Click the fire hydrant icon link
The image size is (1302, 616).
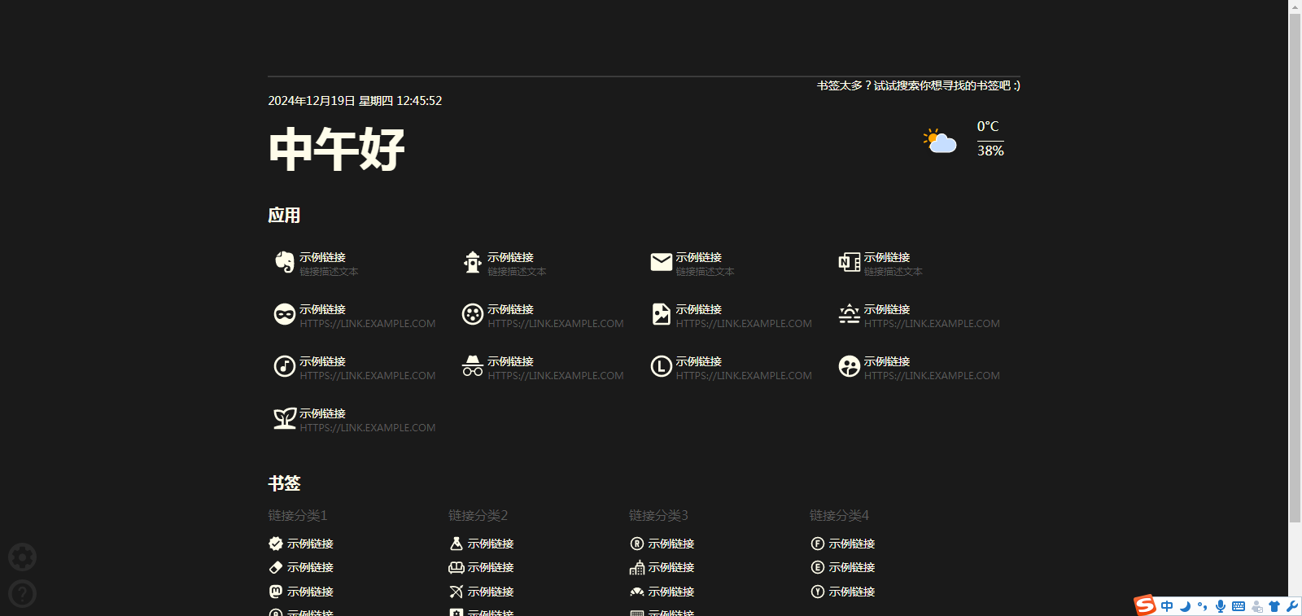coord(473,262)
